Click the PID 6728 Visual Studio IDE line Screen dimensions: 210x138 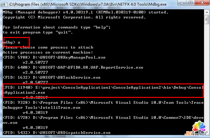[101, 120]
